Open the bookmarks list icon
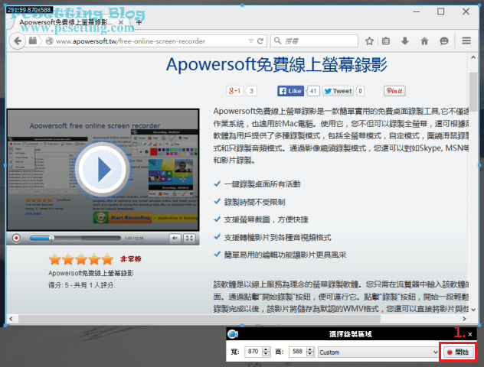 click(x=386, y=41)
